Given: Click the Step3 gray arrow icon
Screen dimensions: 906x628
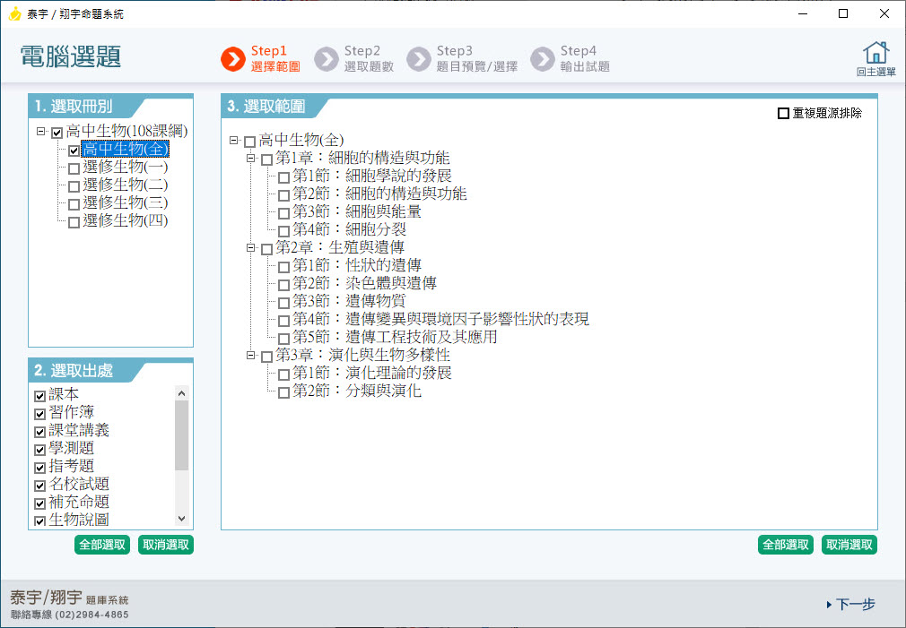Looking at the screenshot, I should pyautogui.click(x=419, y=59).
